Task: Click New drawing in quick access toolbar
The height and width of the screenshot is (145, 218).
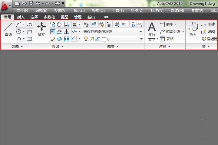Action: [17, 3]
